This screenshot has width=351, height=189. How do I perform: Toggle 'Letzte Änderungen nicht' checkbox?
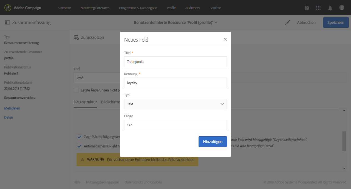pos(76,90)
